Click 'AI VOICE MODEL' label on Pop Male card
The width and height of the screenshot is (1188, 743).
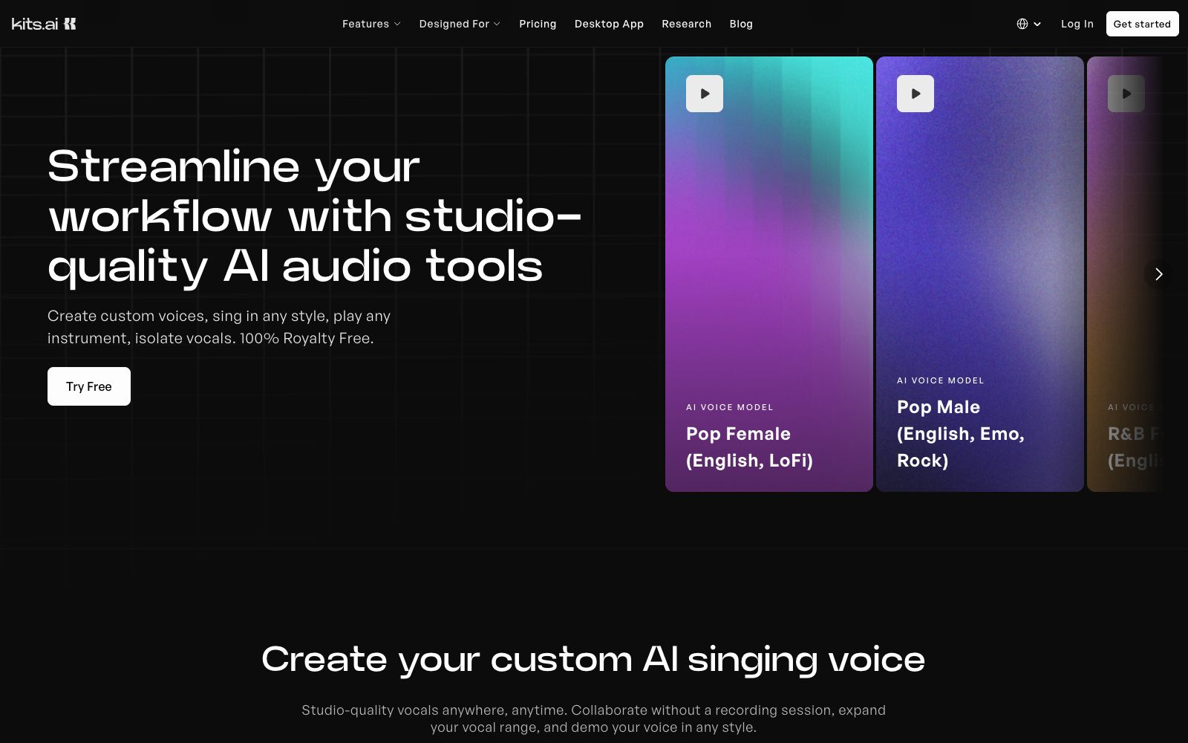point(941,380)
